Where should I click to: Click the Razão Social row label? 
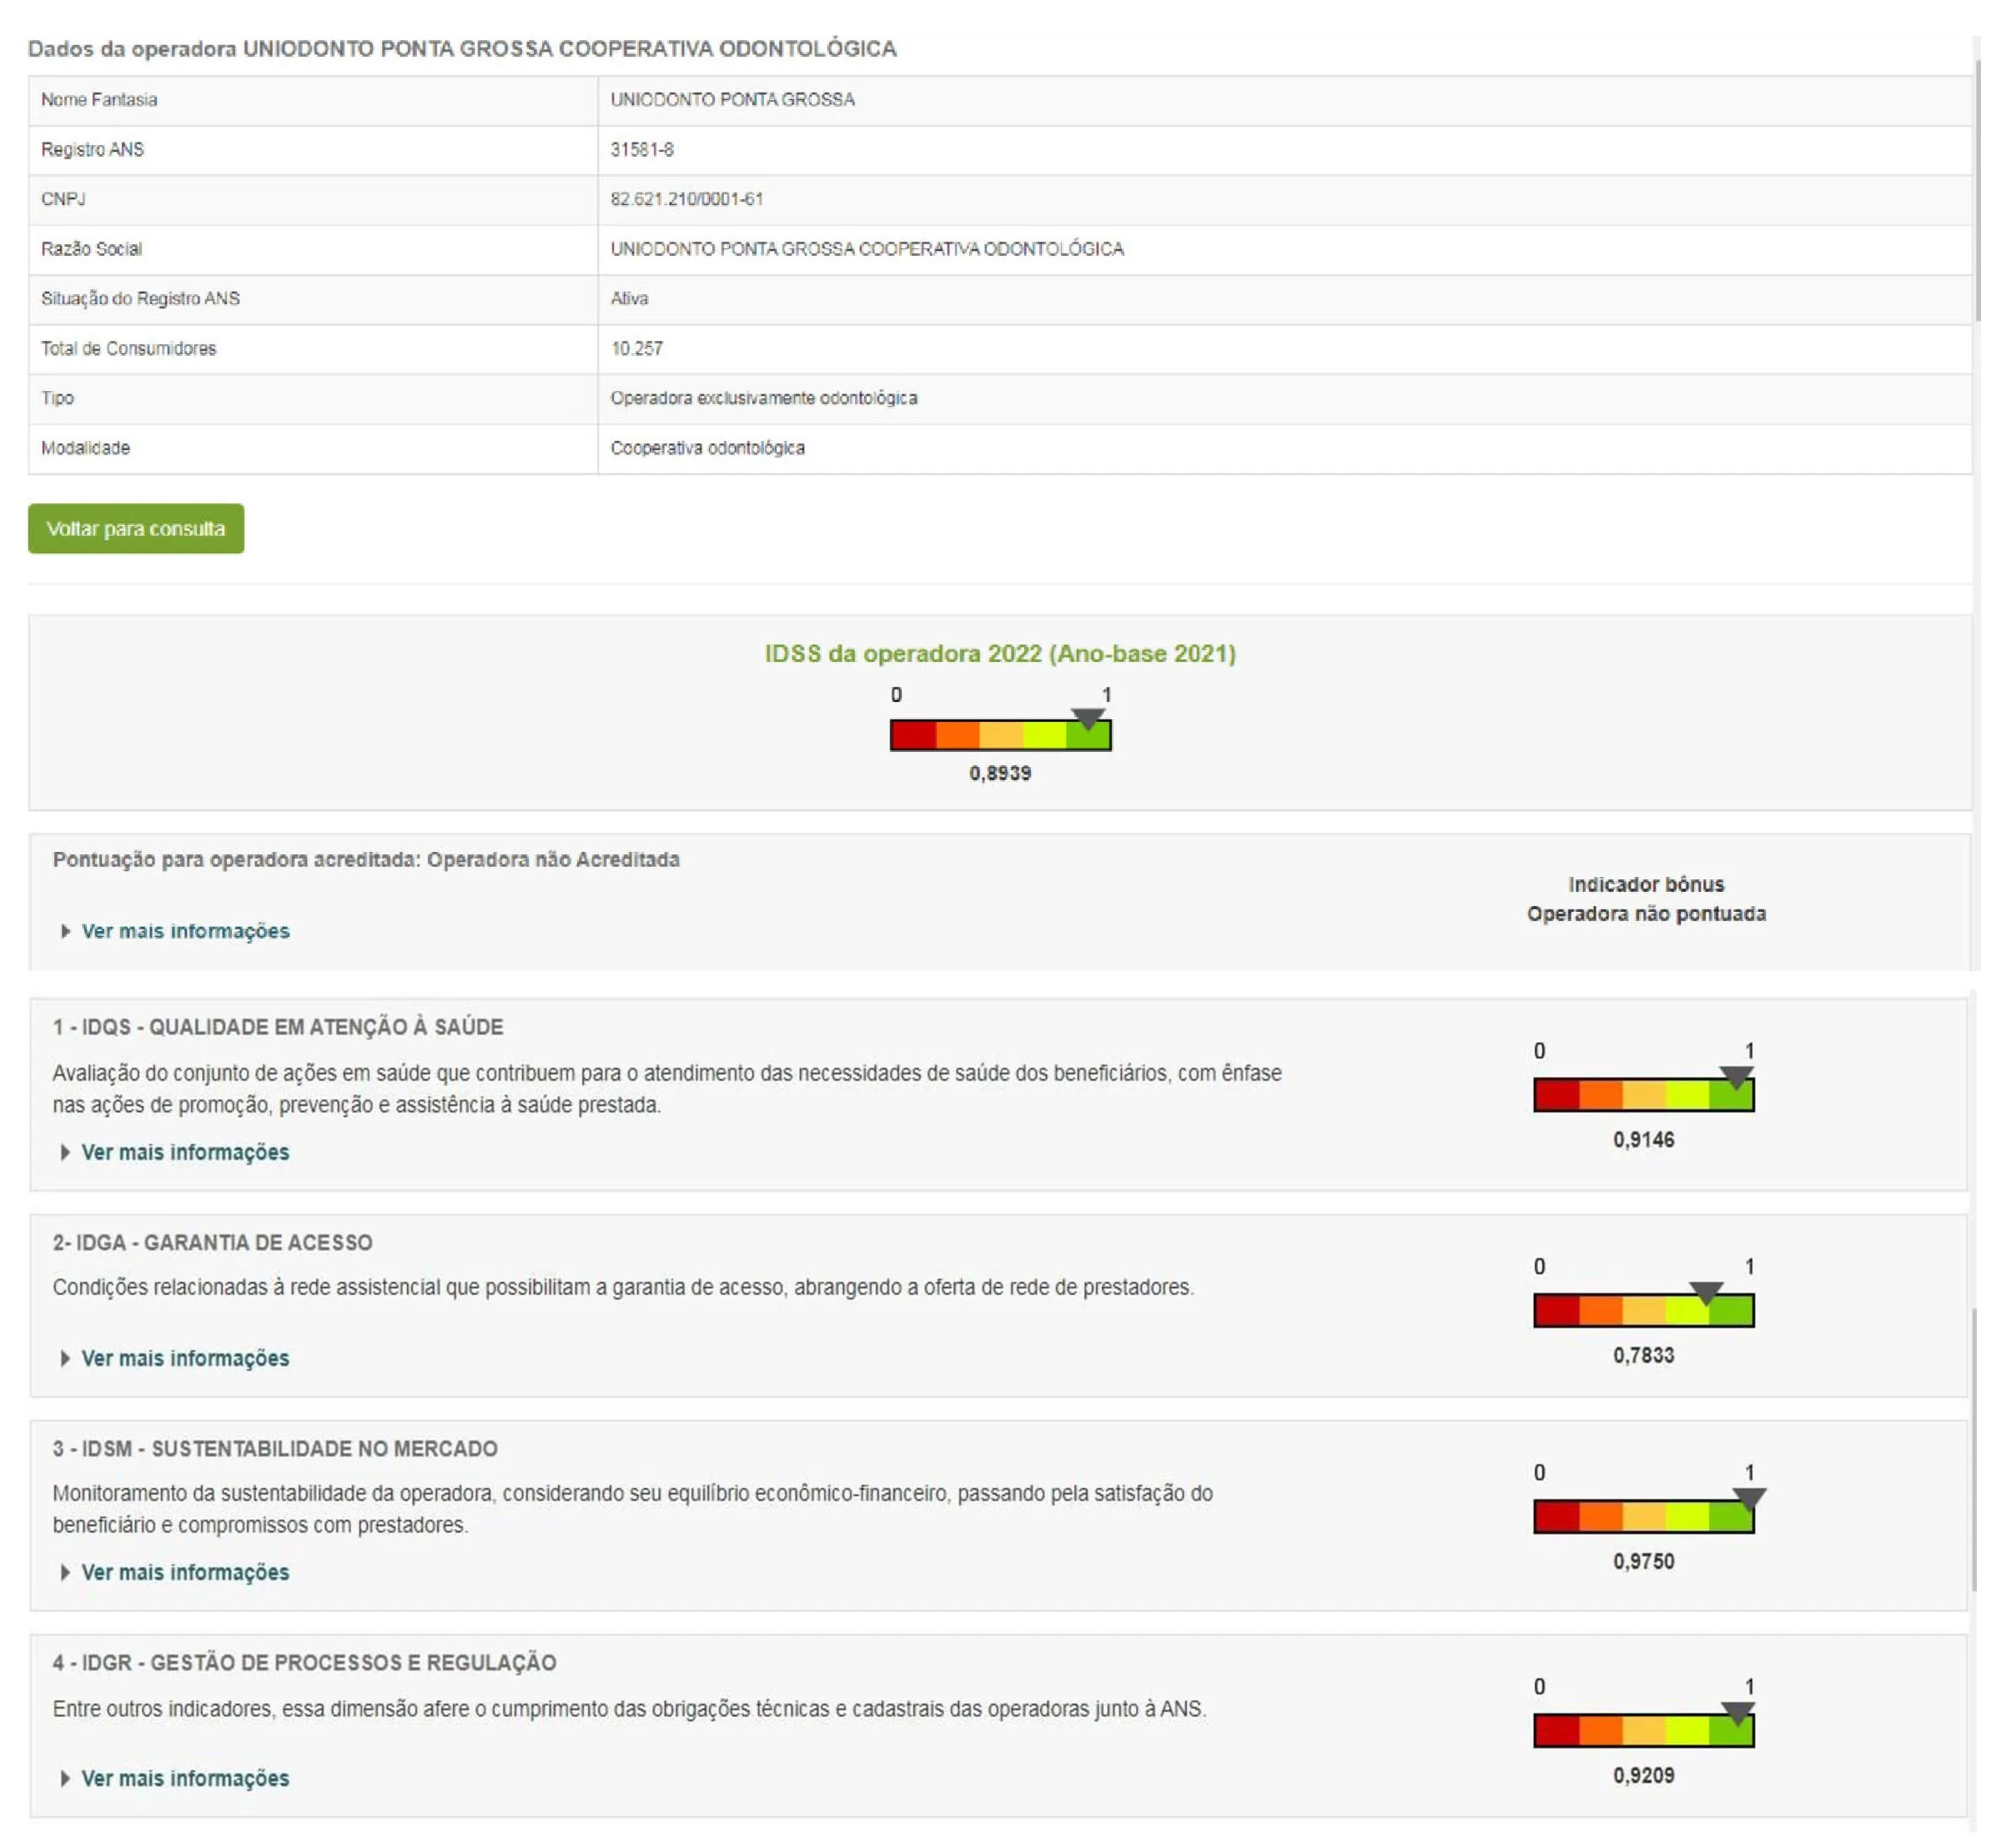pyautogui.click(x=92, y=249)
